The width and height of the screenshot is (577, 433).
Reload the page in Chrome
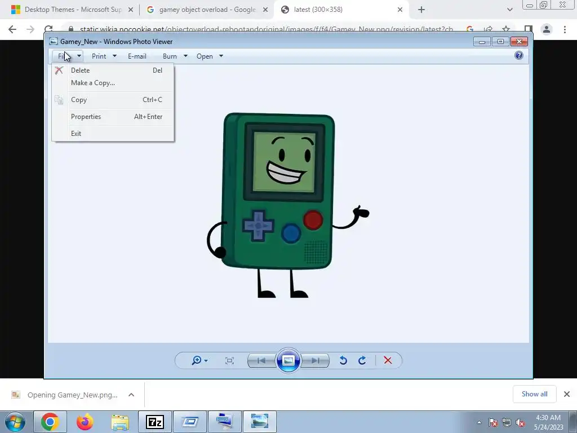(48, 29)
